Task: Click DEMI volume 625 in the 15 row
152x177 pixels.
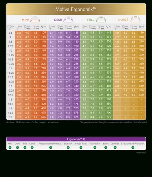Action: tap(76, 117)
